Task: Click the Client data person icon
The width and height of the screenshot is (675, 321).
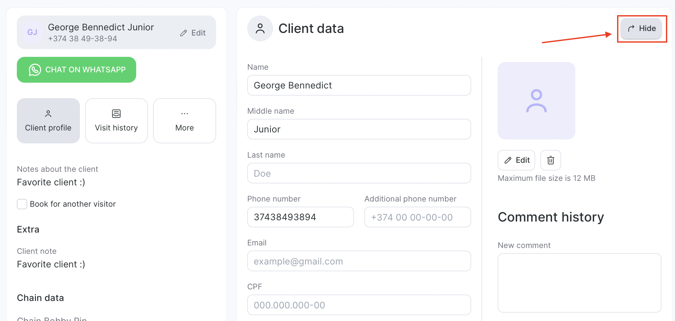Action: pos(260,28)
